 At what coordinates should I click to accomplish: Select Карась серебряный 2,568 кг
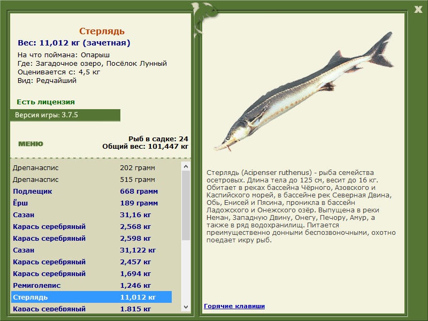[x=91, y=226]
